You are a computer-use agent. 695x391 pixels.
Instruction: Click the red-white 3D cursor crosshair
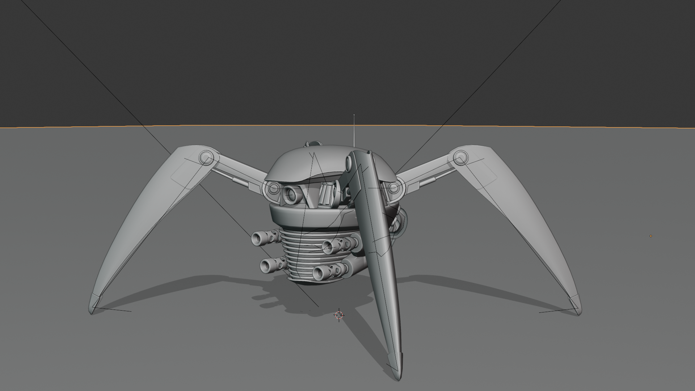coord(339,315)
